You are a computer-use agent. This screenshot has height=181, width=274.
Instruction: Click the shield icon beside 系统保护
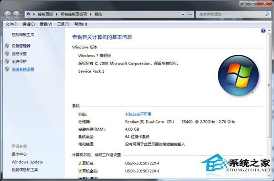coord(7,61)
